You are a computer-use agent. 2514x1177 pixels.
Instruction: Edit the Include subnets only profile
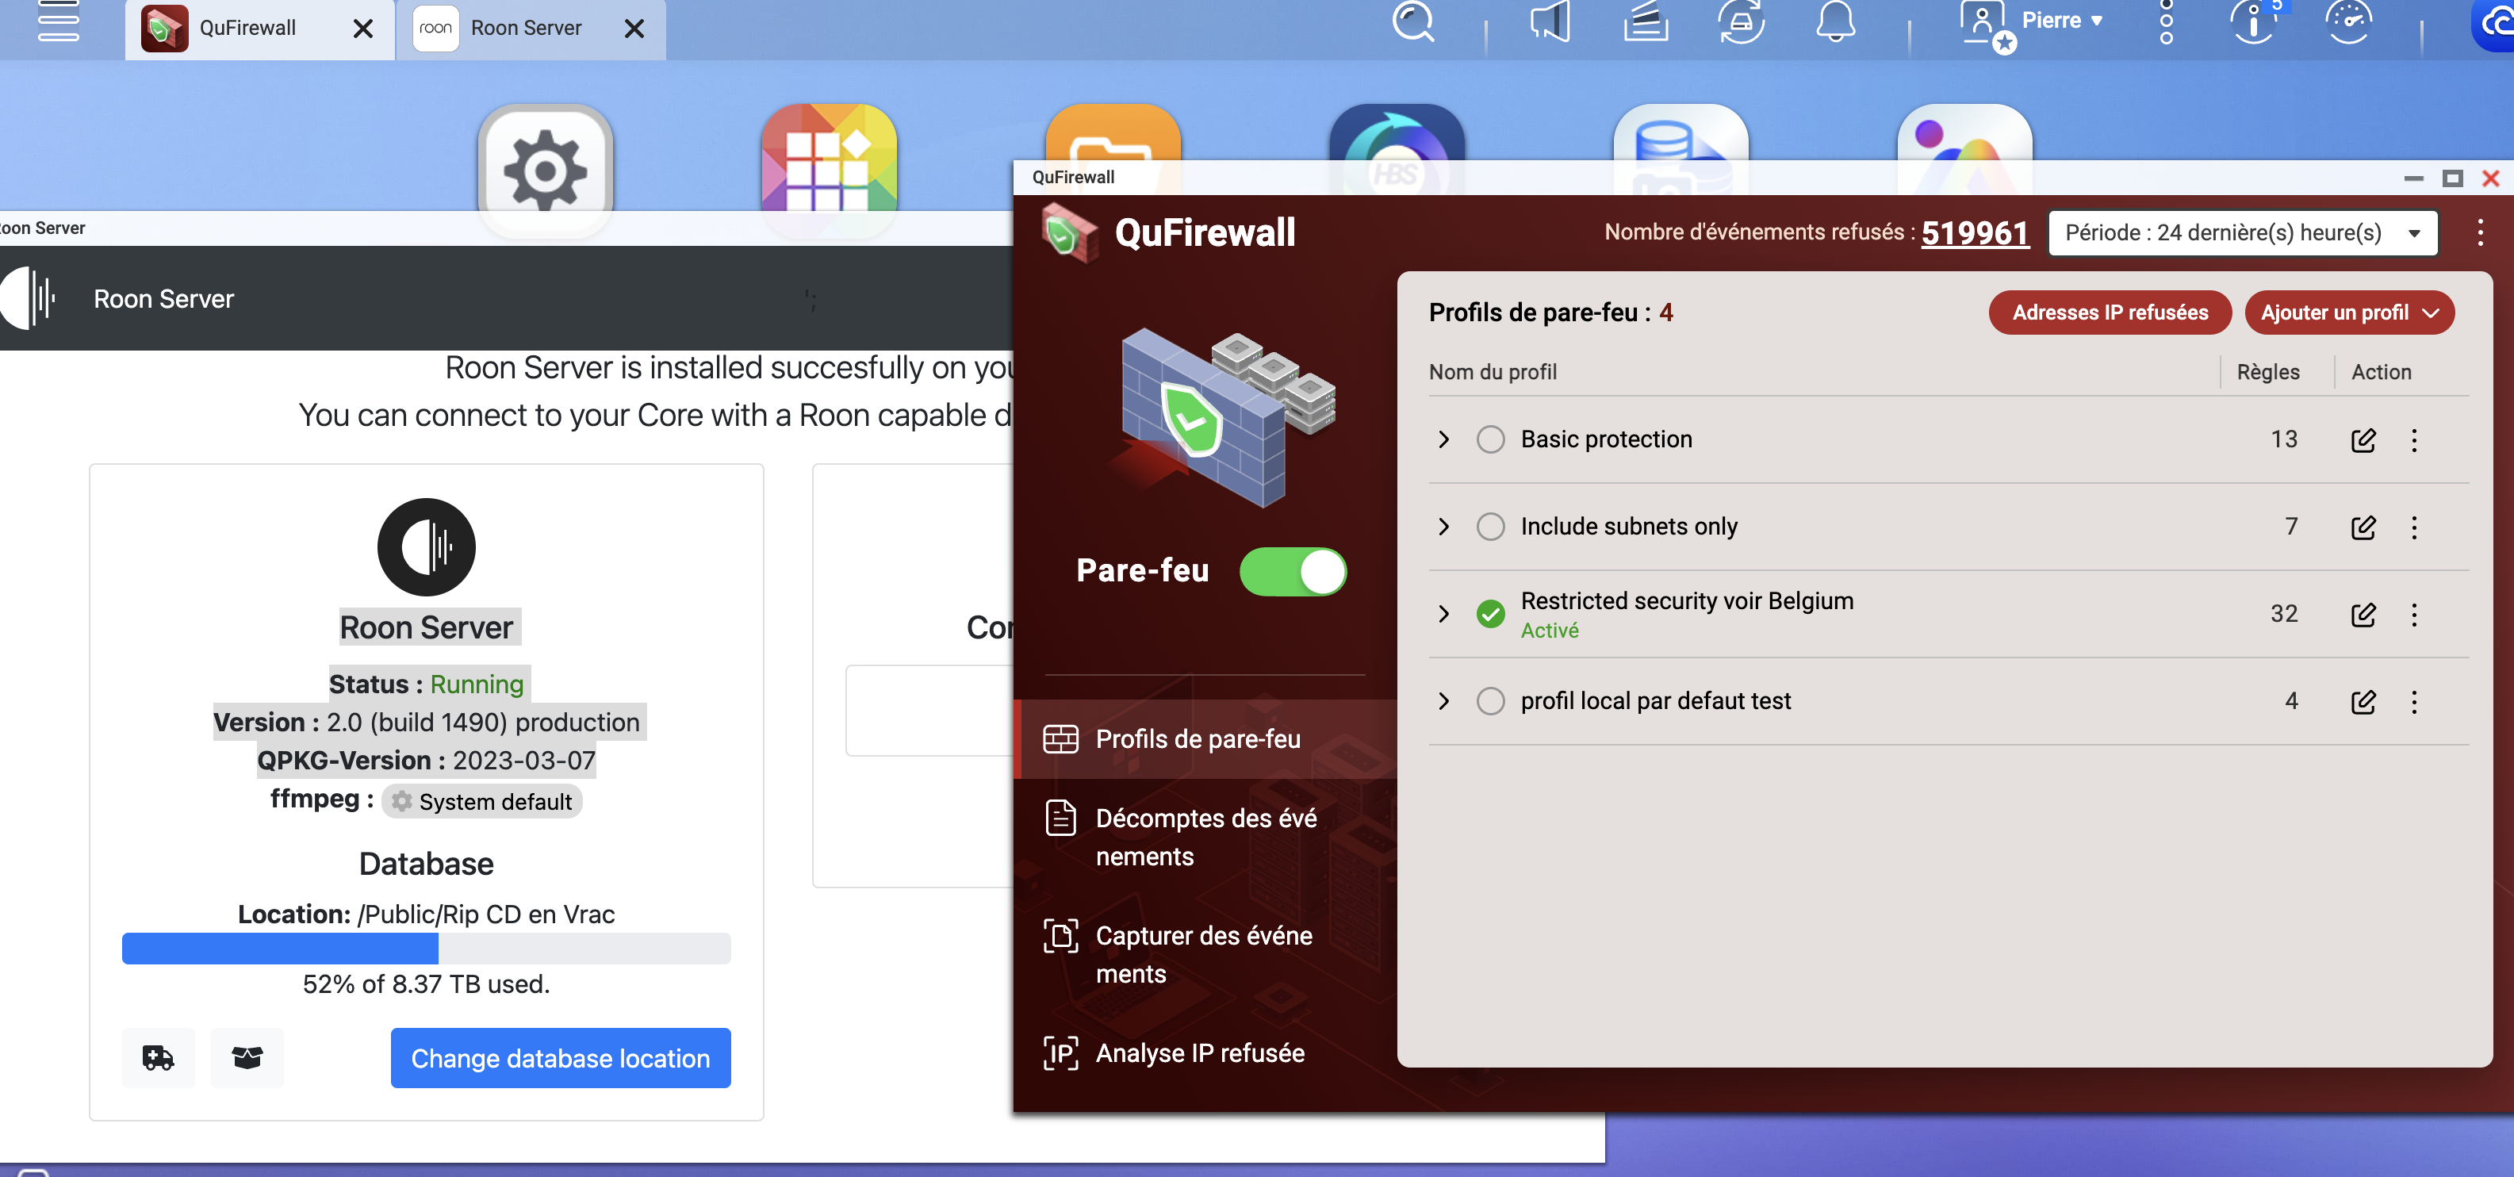click(2363, 527)
